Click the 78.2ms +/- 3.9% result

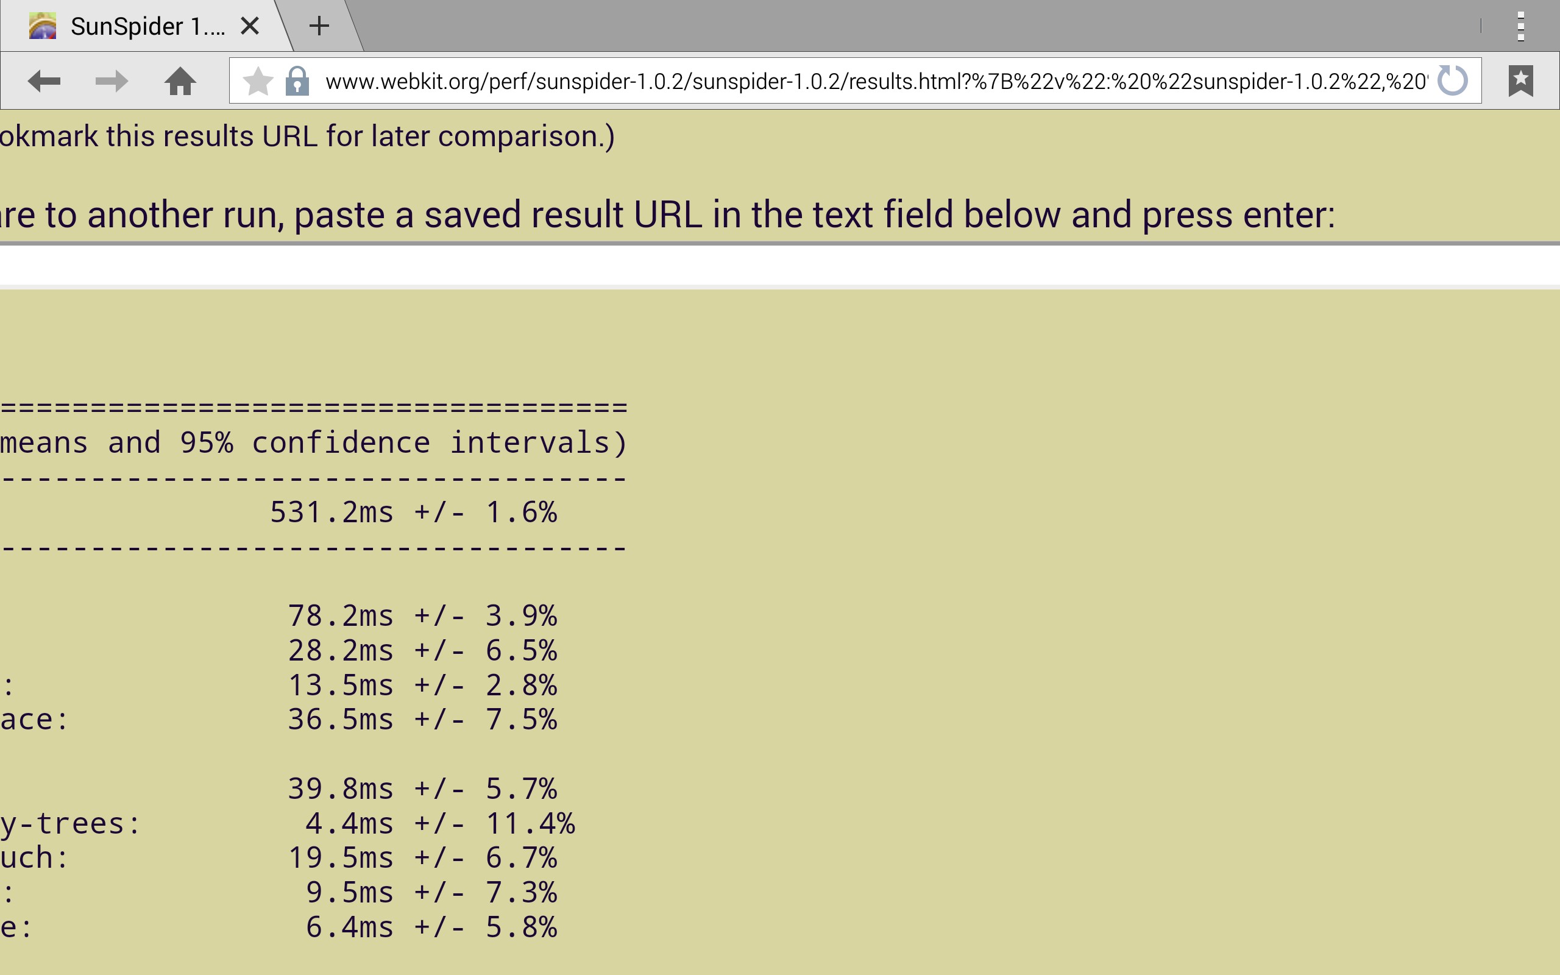pos(422,616)
